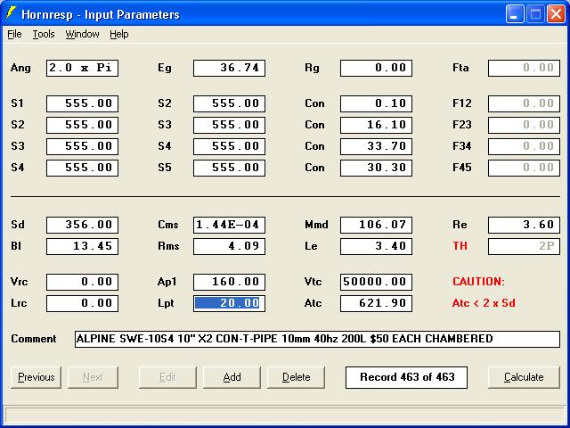570x428 pixels.
Task: Click the Sd field with 356.00
Action: click(x=82, y=225)
